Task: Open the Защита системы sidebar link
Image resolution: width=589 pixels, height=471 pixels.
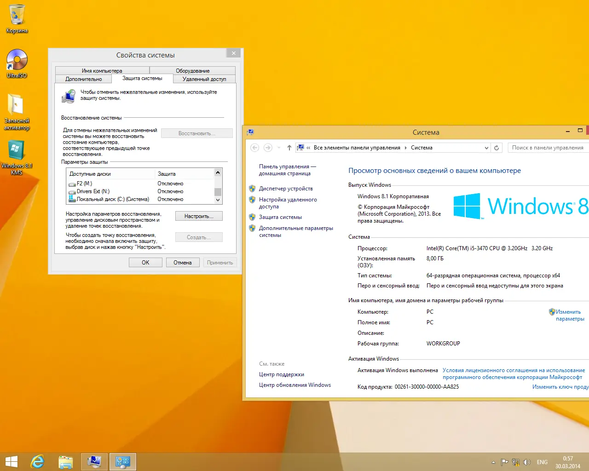Action: [280, 217]
